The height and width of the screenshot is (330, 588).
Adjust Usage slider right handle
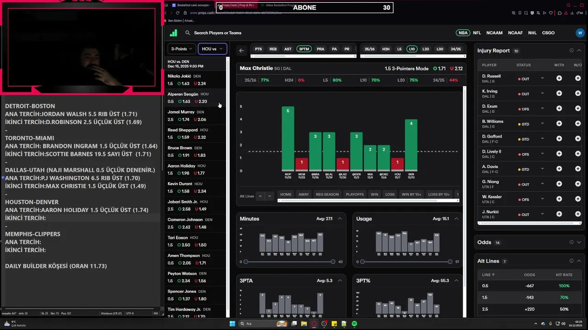click(450, 262)
